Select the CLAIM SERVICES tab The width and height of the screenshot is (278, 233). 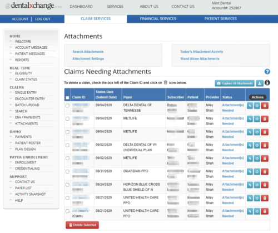(x=96, y=19)
